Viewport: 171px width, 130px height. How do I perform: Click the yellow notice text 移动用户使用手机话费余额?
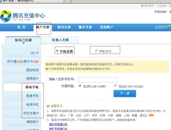tap(62, 64)
